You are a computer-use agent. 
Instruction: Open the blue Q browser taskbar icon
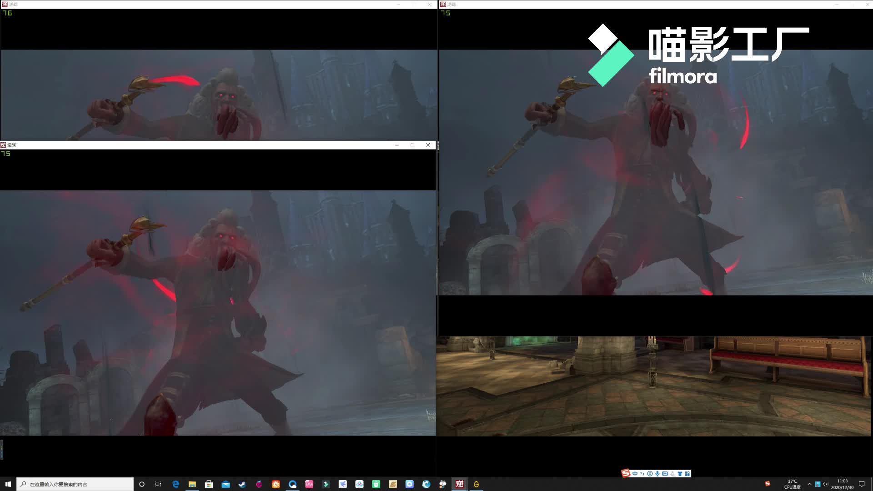click(293, 484)
